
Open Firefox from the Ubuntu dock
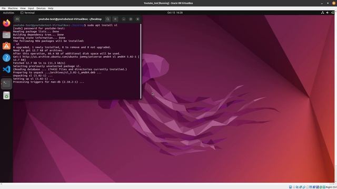(6, 23)
